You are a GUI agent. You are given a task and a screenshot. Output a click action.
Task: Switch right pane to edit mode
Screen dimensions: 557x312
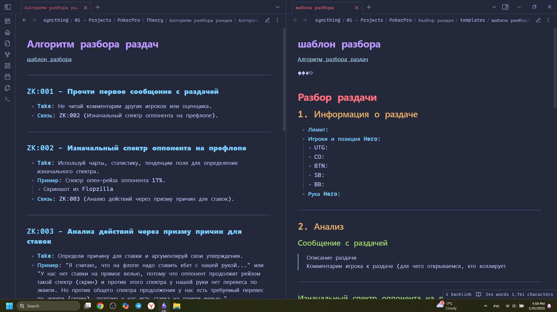[x=538, y=20]
